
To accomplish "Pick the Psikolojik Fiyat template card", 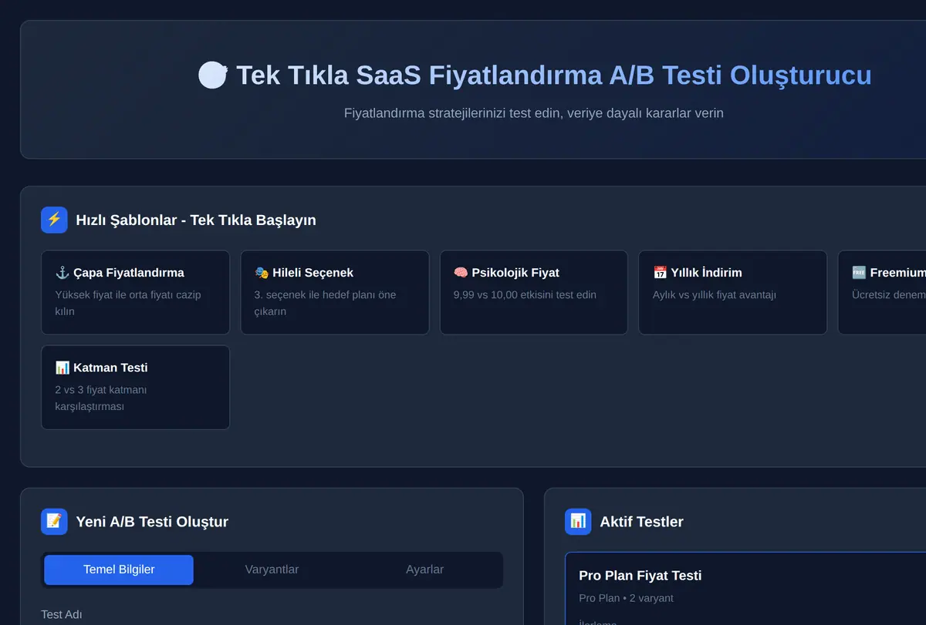I will point(534,292).
